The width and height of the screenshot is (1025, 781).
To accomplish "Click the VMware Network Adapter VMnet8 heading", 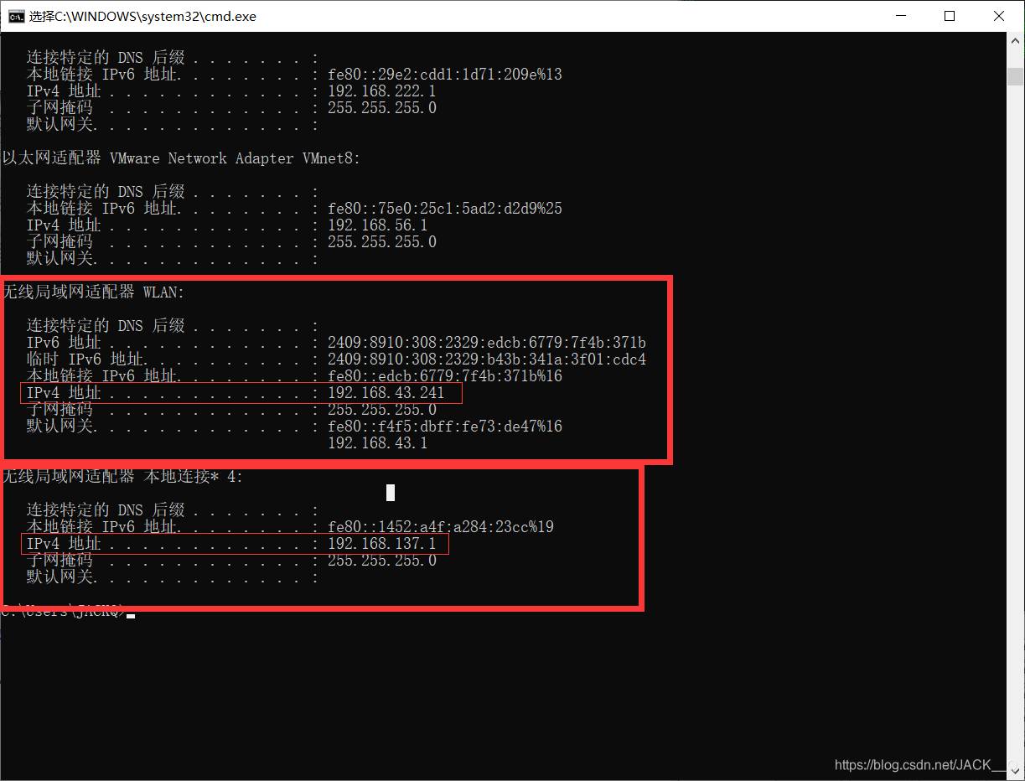I will pyautogui.click(x=180, y=158).
